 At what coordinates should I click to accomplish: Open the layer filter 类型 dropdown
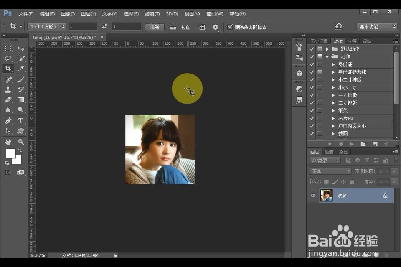point(325,160)
